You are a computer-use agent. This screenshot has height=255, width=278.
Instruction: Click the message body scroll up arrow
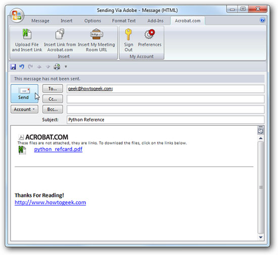point(261,138)
